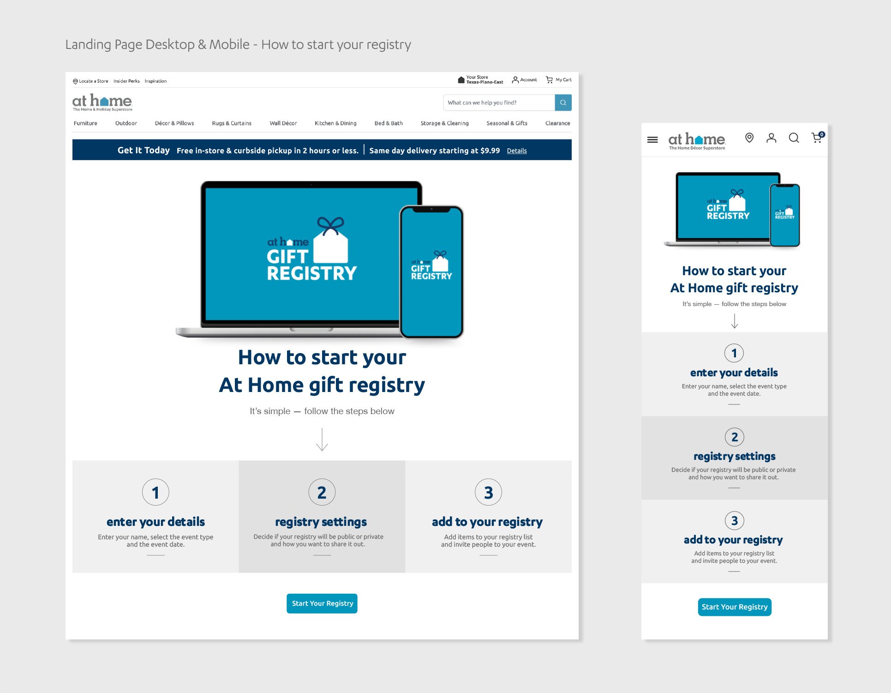
Task: Open the mobile hamburger menu
Action: (x=652, y=139)
